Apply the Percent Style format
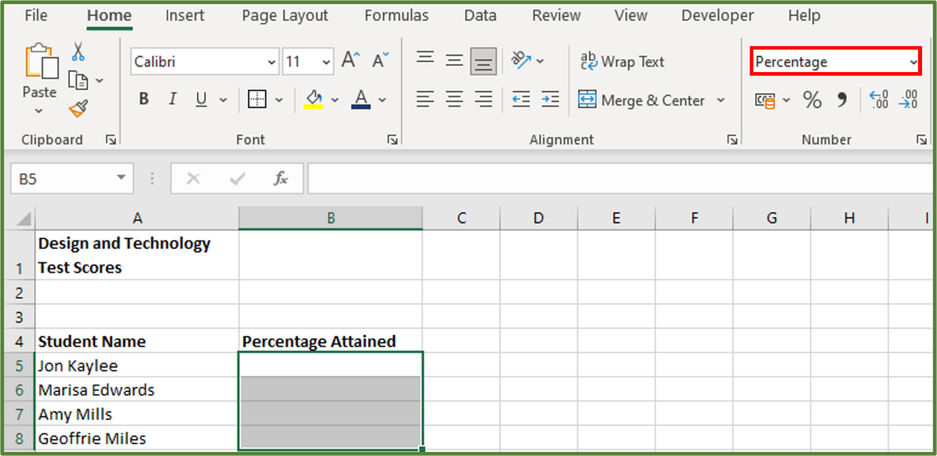The height and width of the screenshot is (456, 937). coord(811,99)
